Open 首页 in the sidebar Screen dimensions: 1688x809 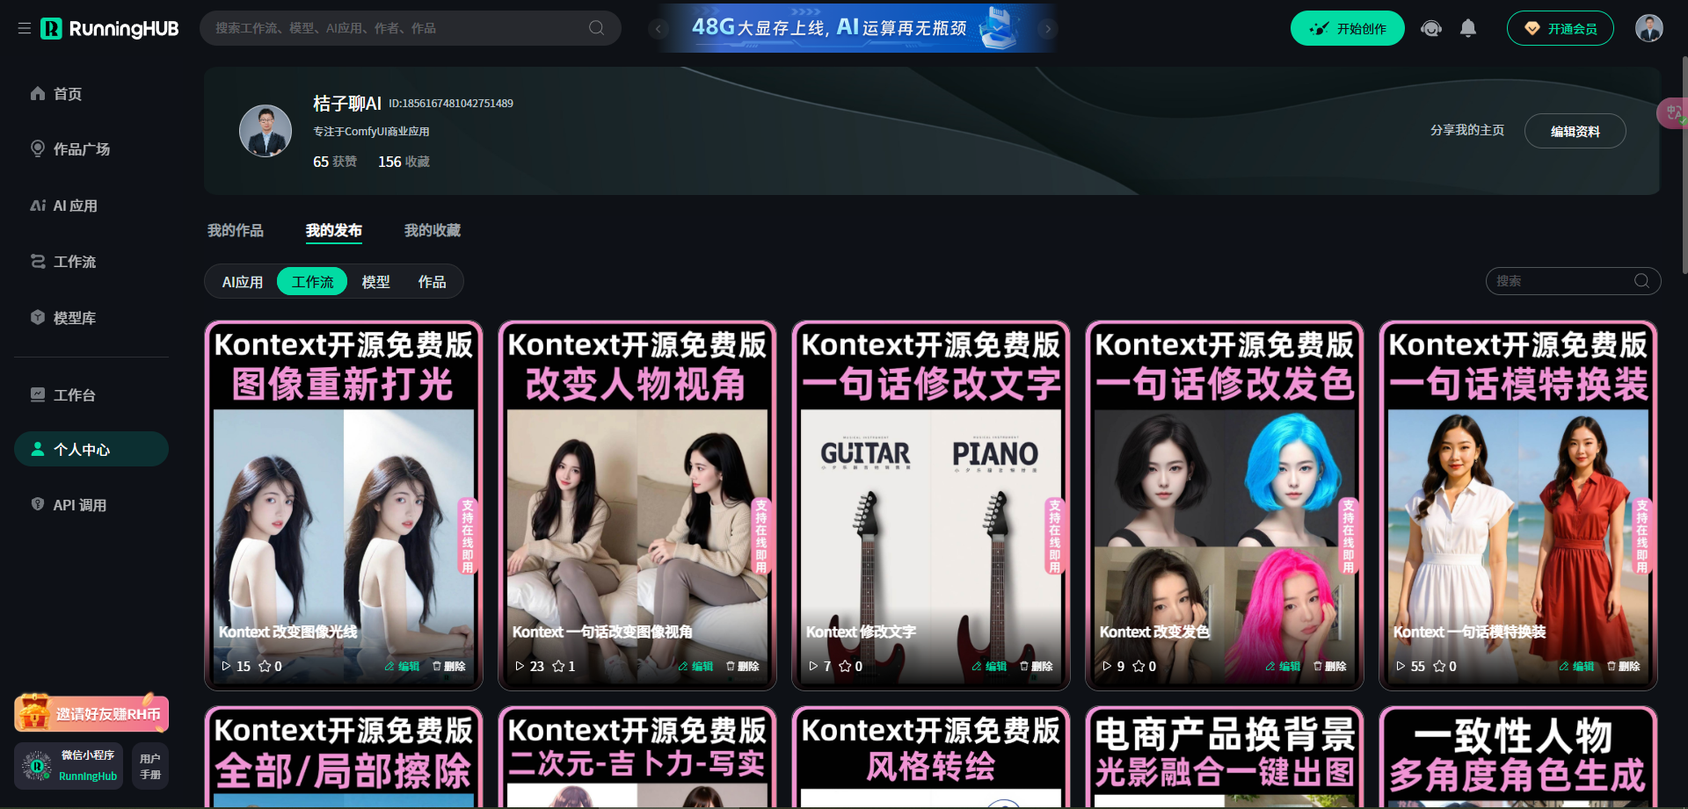(x=91, y=94)
